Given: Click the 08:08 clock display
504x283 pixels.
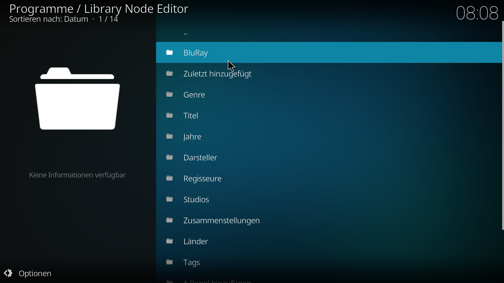Looking at the screenshot, I should tap(477, 13).
